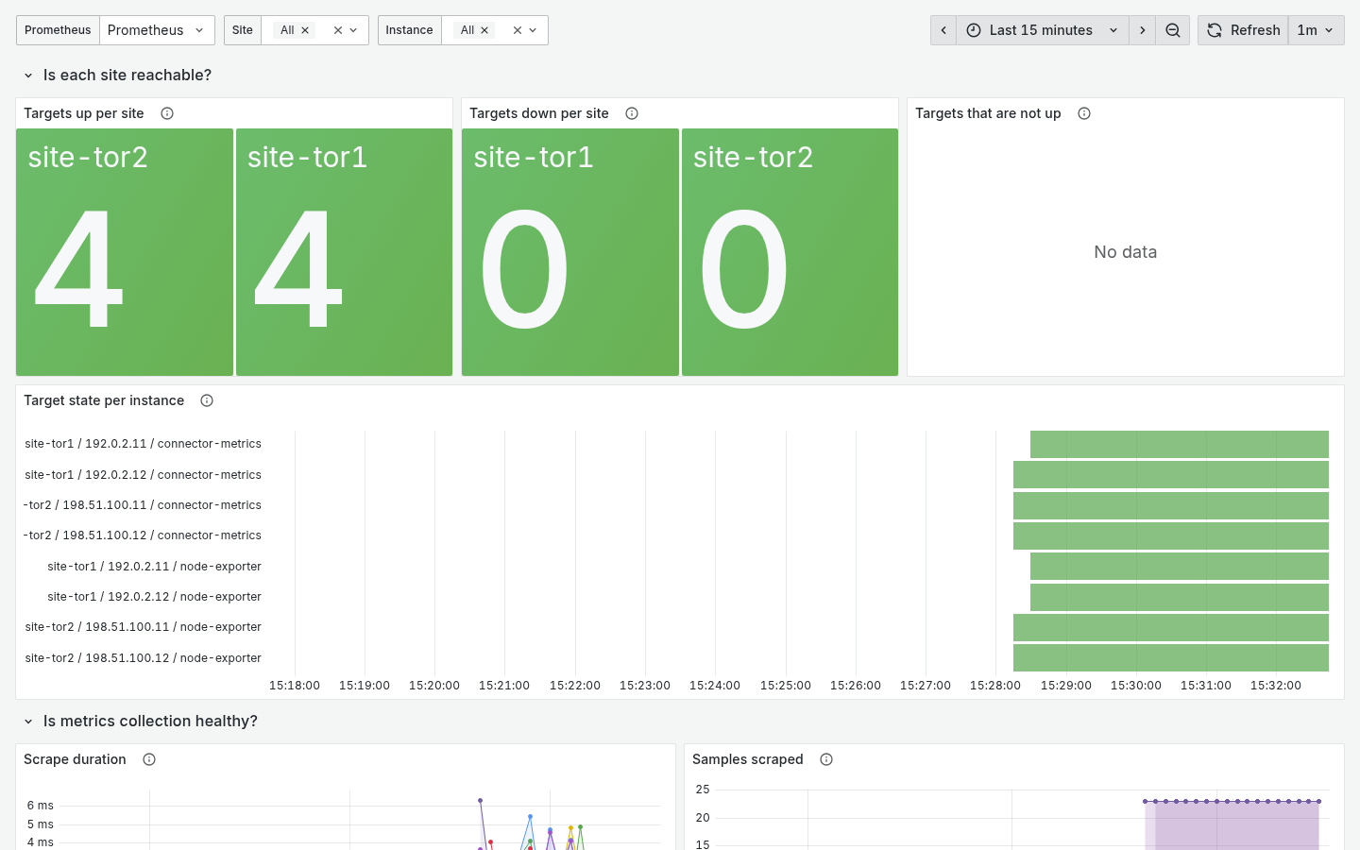Expand the Site filter dropdown arrow
The image size is (1360, 850).
[354, 30]
